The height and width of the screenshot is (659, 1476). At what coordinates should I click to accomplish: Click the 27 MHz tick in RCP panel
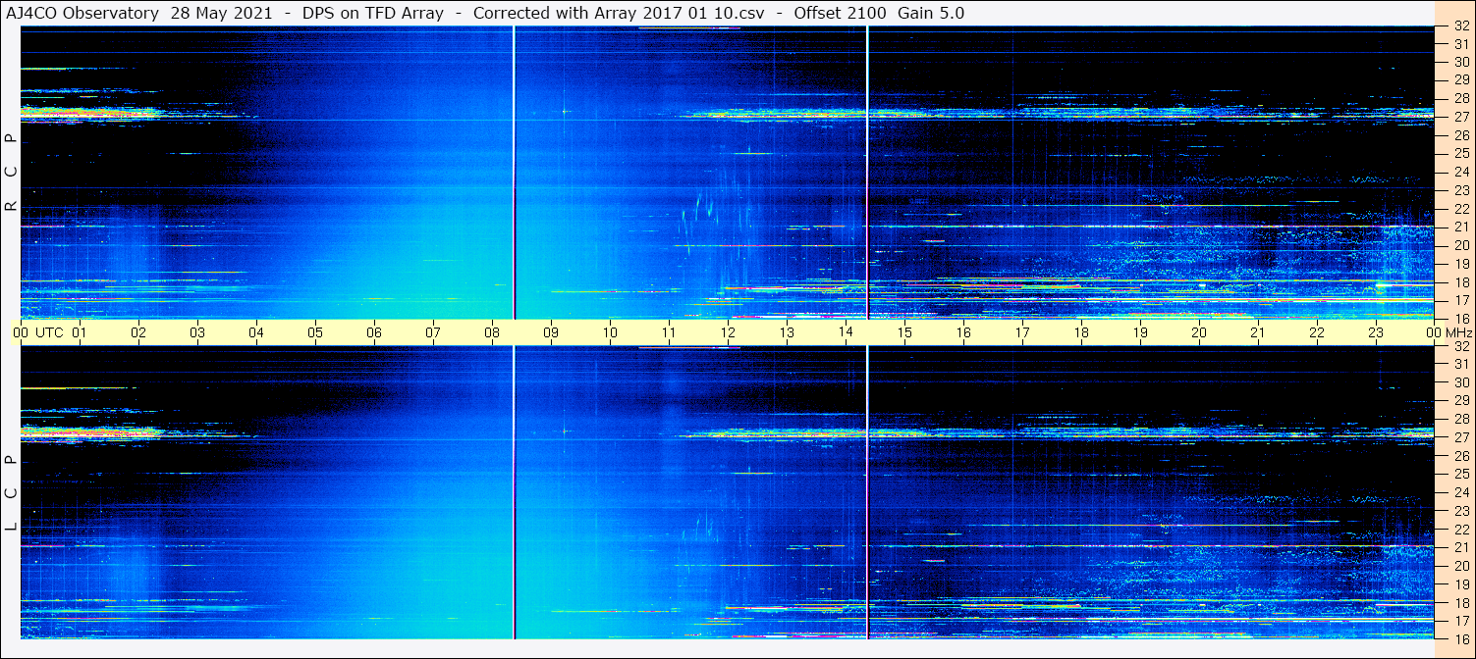coord(1460,117)
